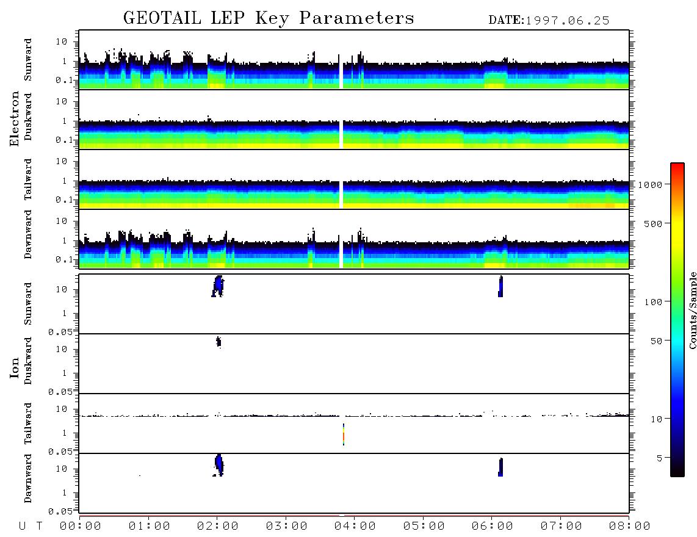The height and width of the screenshot is (537, 697).
Task: Click the colorbar "5" tick value
Action: [x=659, y=458]
